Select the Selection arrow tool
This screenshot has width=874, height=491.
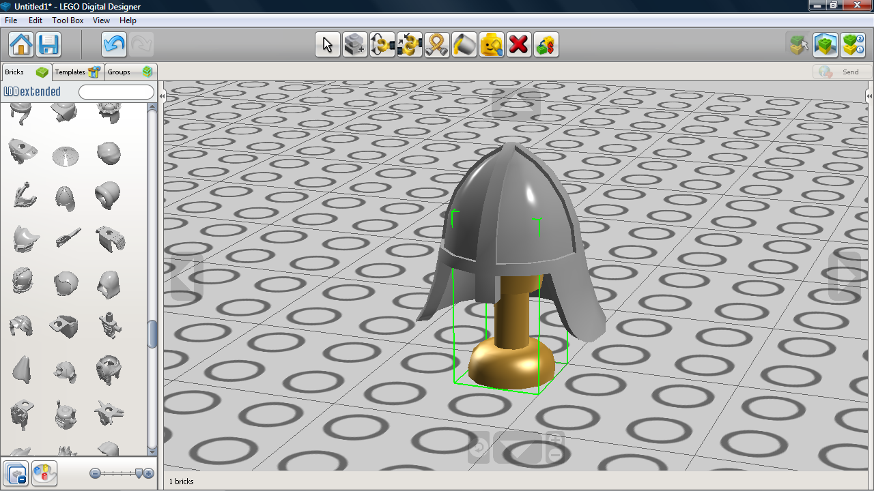click(x=328, y=45)
